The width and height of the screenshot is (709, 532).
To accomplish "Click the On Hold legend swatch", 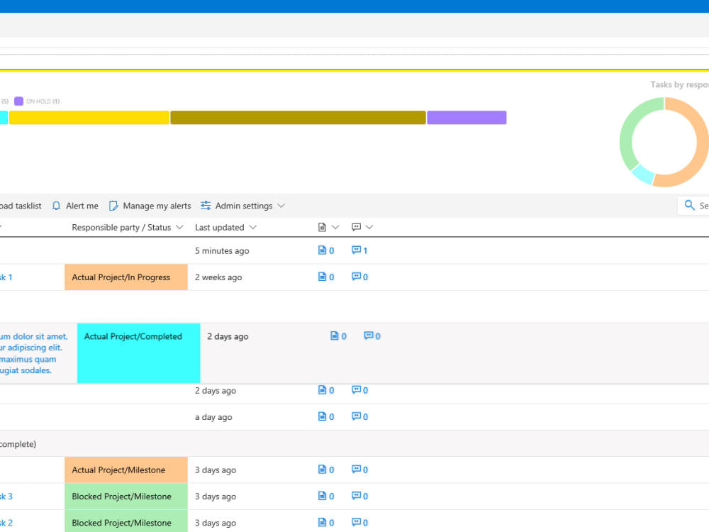I will point(18,101).
